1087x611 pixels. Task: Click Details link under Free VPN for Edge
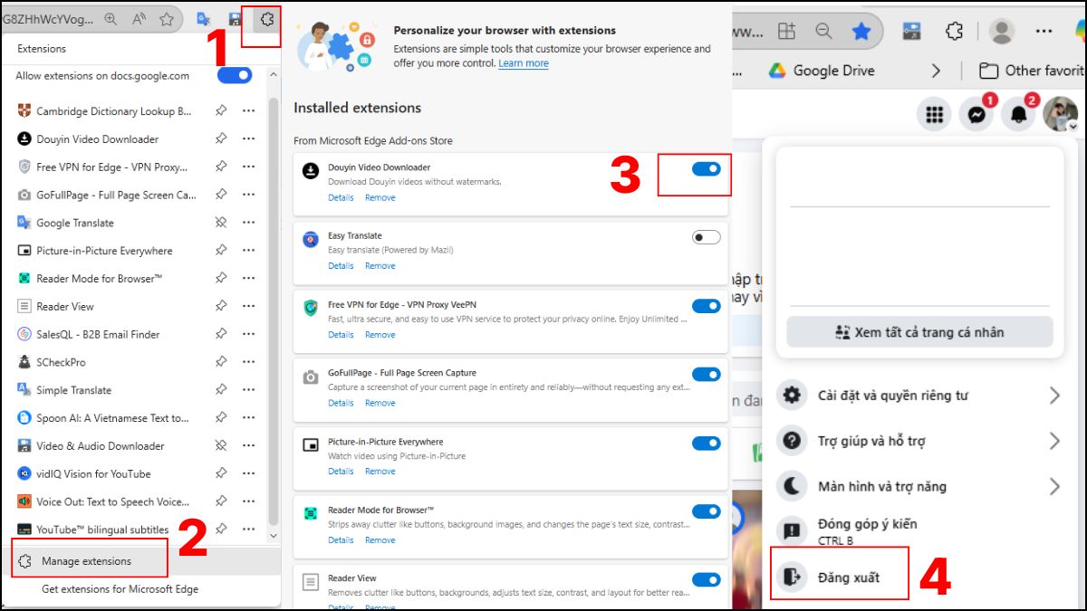[x=341, y=335]
